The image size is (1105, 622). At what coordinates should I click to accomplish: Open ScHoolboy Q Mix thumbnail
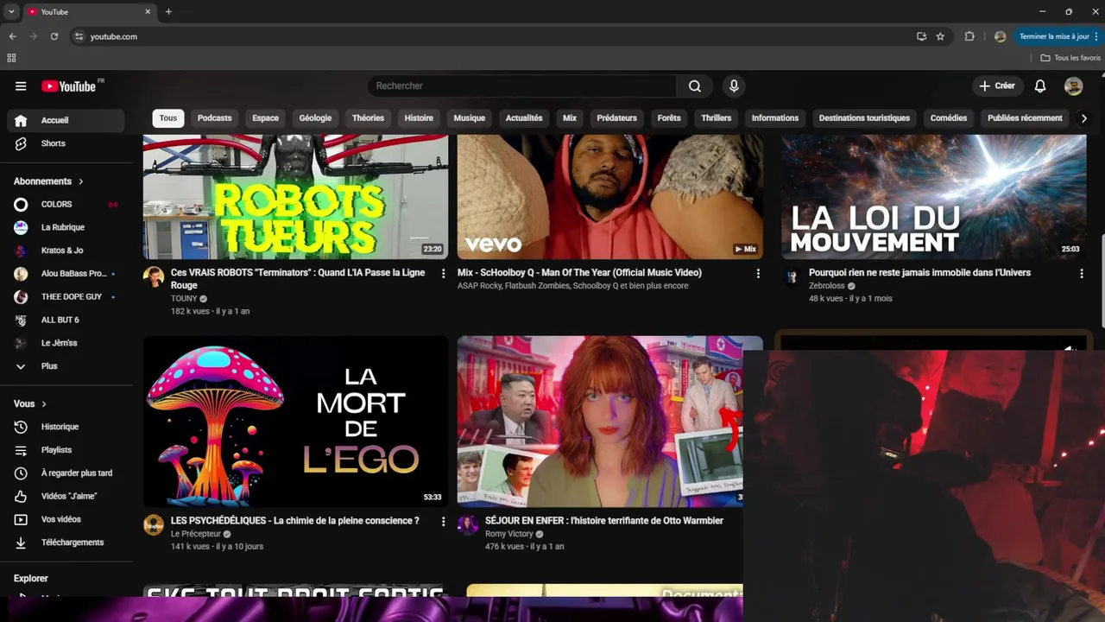(x=609, y=197)
